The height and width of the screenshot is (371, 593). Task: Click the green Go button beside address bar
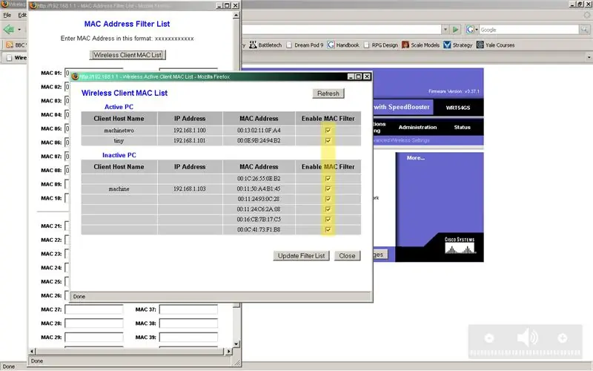456,30
